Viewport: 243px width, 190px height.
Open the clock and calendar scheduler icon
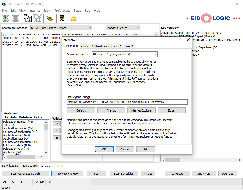[28, 18]
